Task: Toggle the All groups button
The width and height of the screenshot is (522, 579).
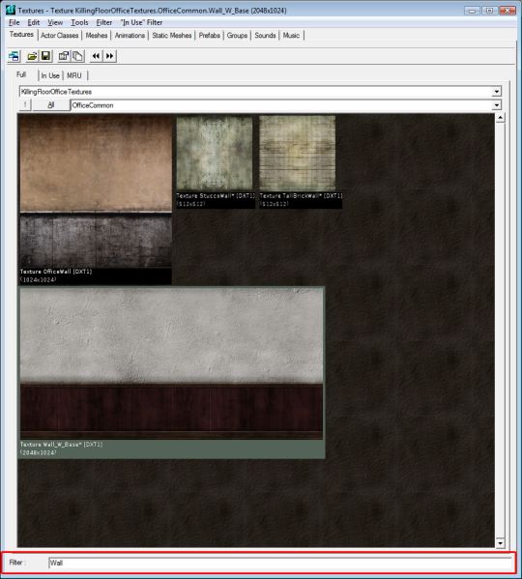Action: click(51, 105)
